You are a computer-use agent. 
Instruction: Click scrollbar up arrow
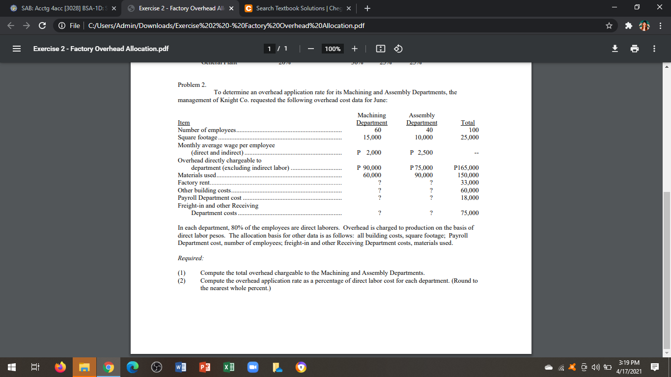[x=667, y=66]
